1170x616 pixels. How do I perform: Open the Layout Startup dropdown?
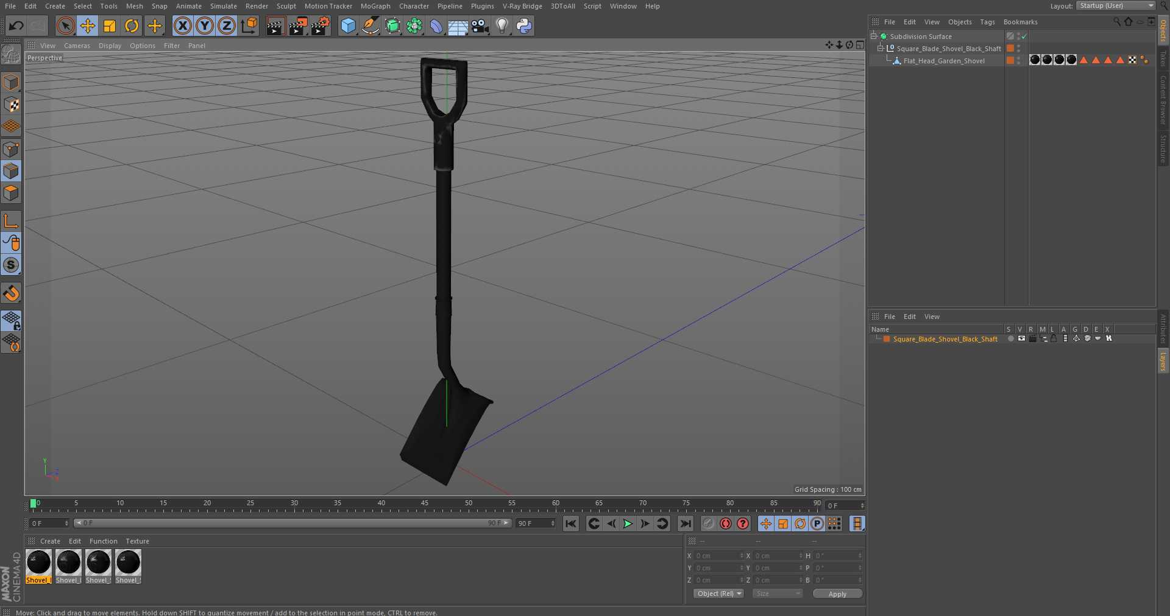[x=1115, y=5]
